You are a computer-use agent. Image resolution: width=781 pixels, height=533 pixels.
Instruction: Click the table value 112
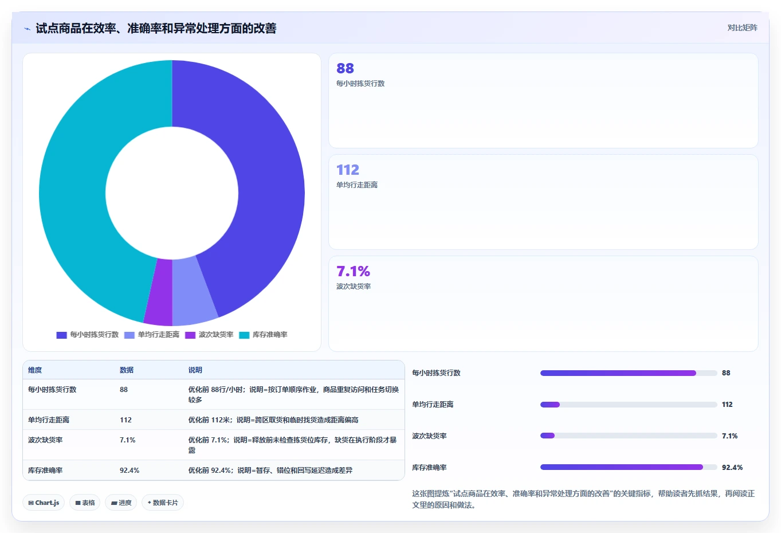point(125,420)
